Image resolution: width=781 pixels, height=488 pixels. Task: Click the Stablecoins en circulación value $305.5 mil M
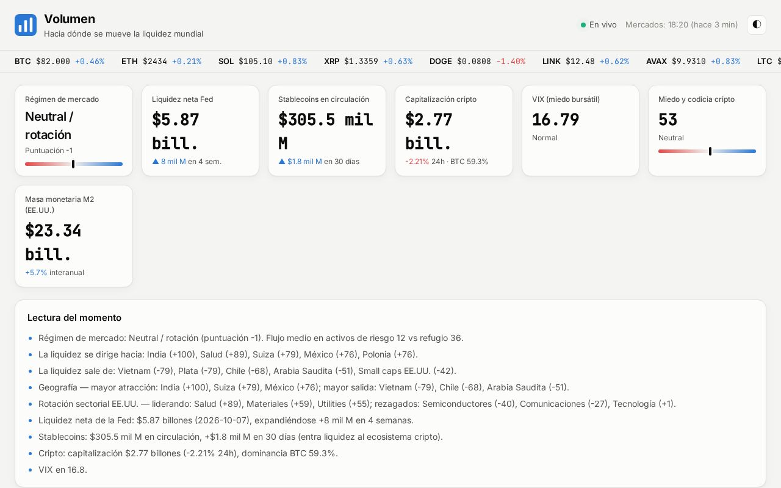[x=326, y=131]
